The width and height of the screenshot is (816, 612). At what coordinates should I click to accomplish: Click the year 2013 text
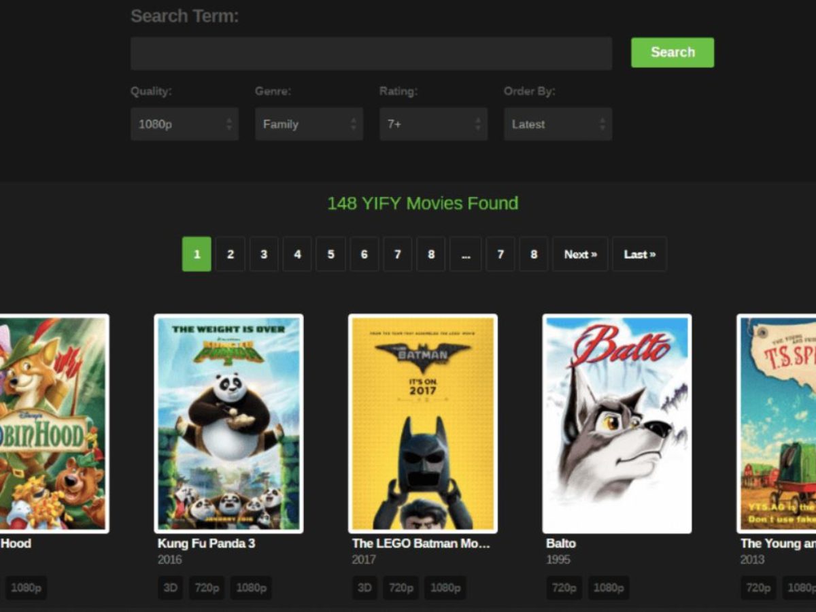[753, 560]
